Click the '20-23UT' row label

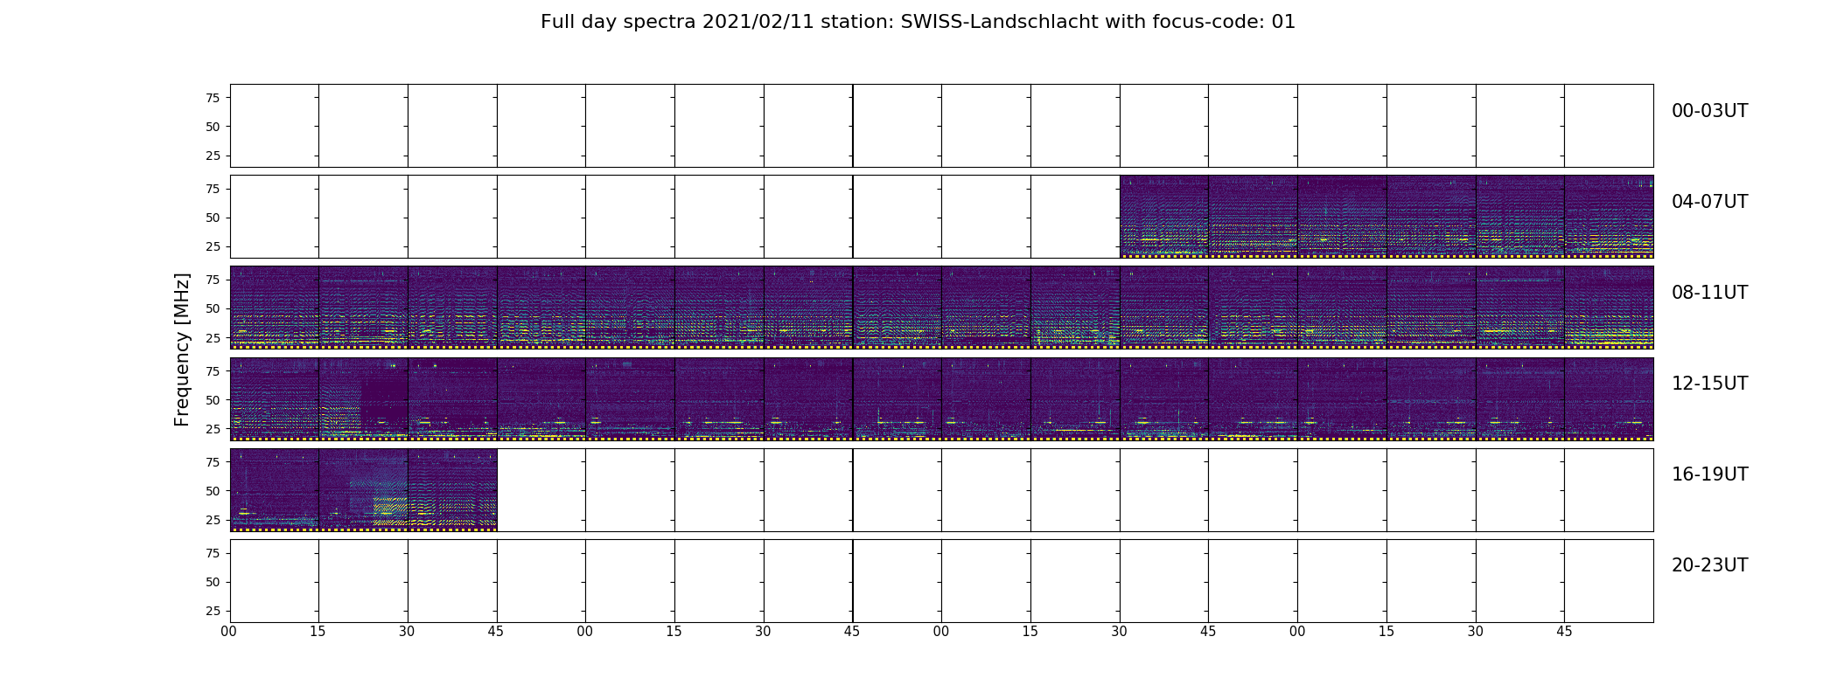1709,565
